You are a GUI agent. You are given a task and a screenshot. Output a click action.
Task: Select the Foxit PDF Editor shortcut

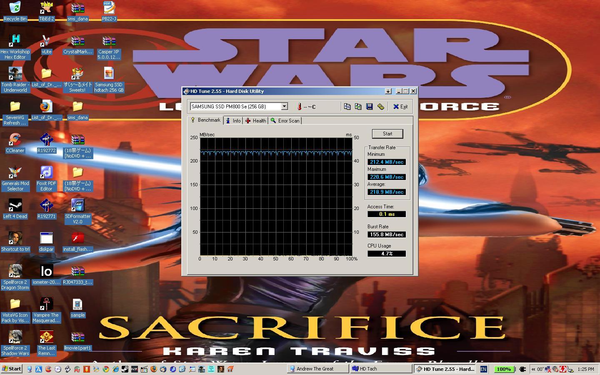tap(46, 178)
